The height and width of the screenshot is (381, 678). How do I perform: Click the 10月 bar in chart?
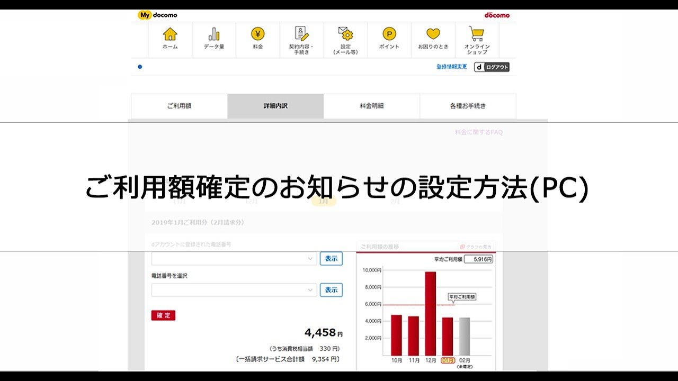click(396, 335)
